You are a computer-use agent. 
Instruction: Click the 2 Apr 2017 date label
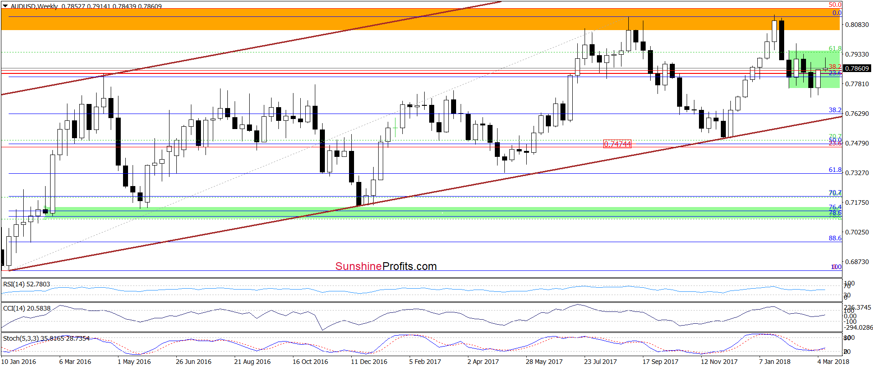[483, 362]
